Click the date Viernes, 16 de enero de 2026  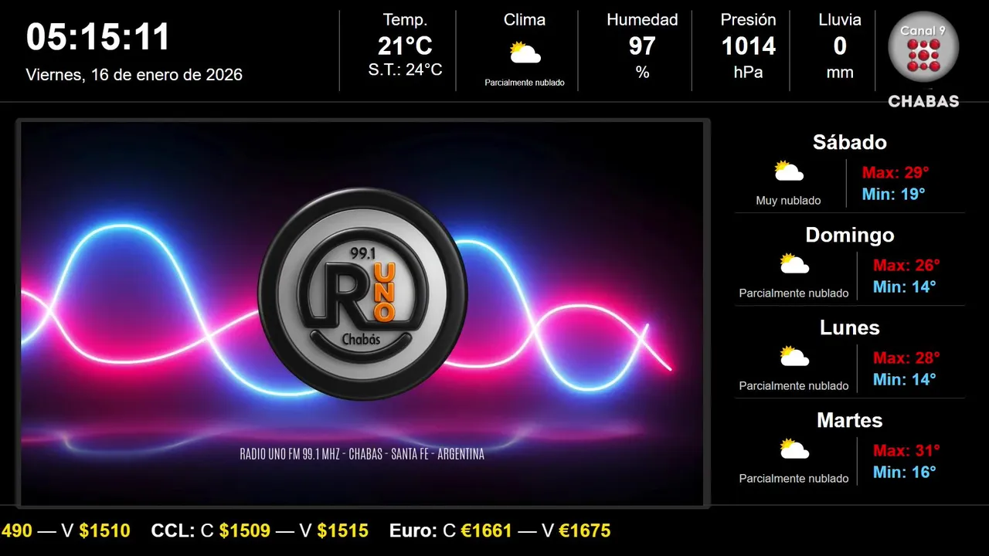click(x=134, y=75)
